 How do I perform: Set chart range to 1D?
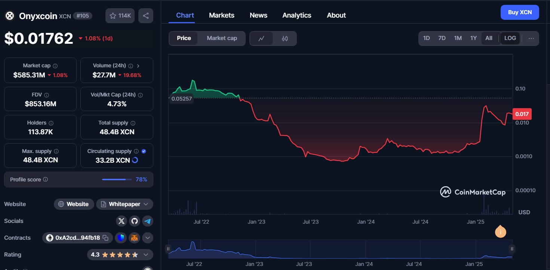[426, 38]
